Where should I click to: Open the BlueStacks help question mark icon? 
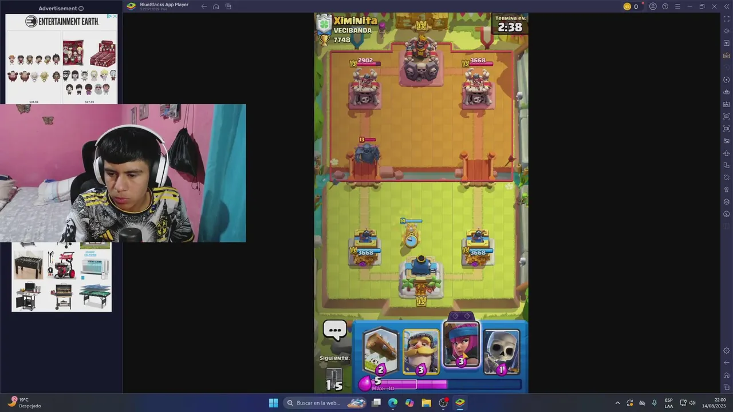click(665, 6)
